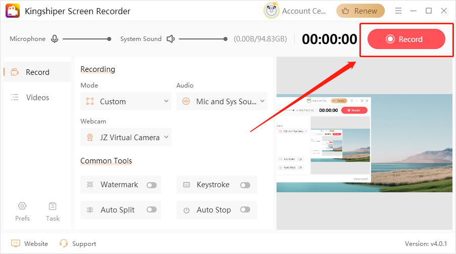The image size is (456, 254).
Task: Toggle the Watermark switch
Action: point(152,185)
